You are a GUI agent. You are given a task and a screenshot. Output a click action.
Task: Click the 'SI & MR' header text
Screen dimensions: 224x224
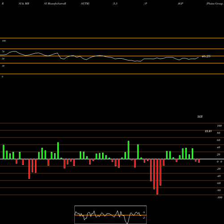24,4
